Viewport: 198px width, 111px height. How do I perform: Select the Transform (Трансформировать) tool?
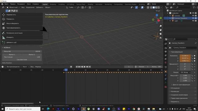click(x=22, y=28)
